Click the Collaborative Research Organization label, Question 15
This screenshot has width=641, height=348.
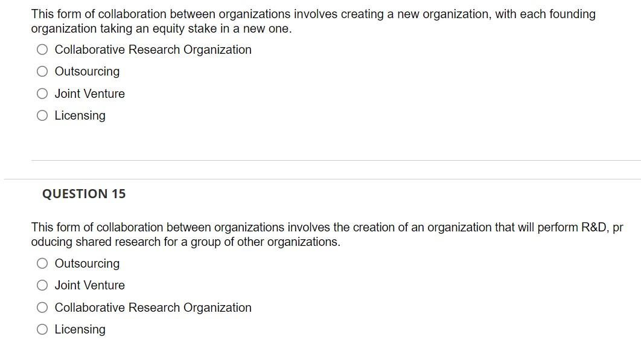click(x=153, y=307)
